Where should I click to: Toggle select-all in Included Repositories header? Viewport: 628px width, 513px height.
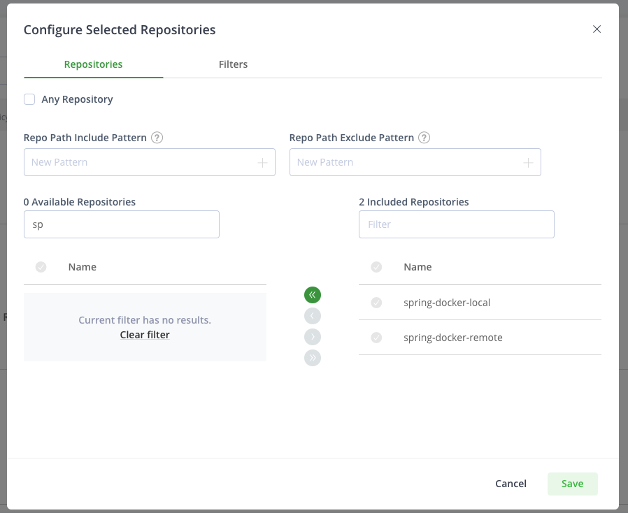(376, 267)
